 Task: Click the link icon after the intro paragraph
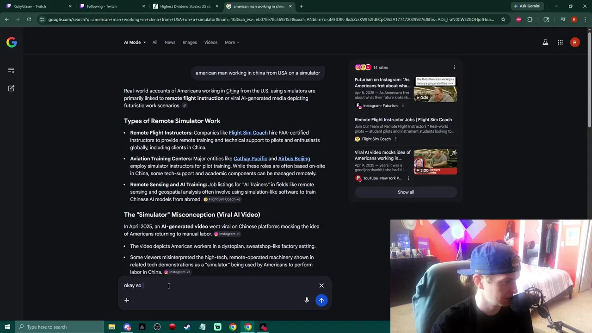(185, 106)
